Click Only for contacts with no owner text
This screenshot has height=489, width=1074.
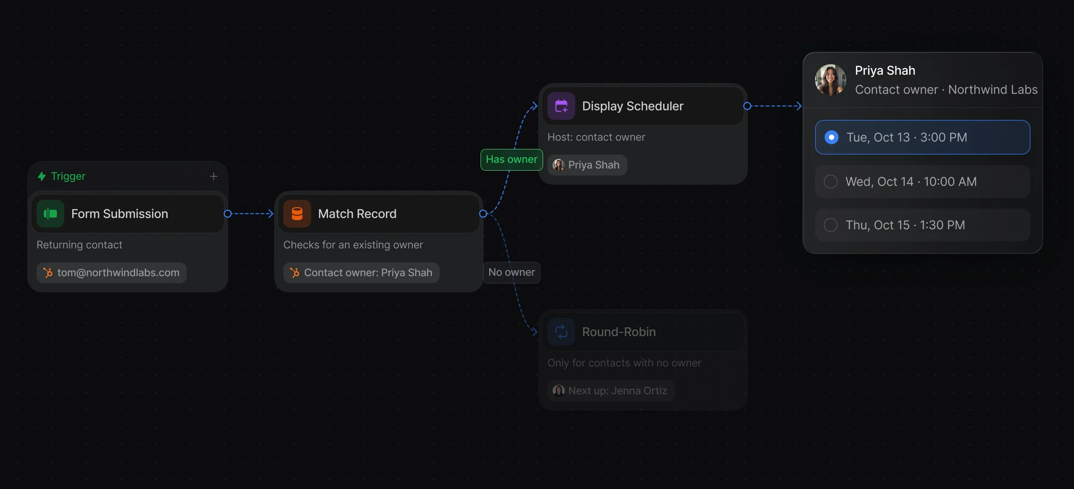point(624,363)
